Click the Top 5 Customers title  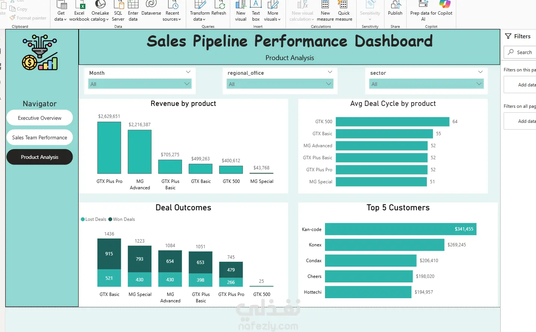pos(398,208)
